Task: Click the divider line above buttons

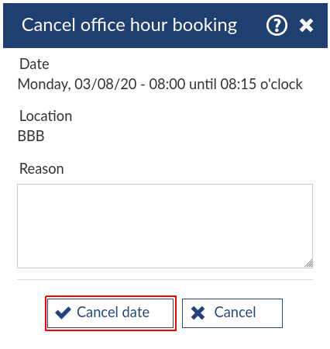Action: 165,279
